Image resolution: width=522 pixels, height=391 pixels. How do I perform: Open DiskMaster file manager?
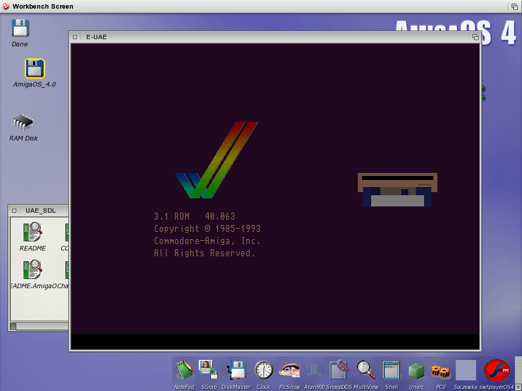point(237,370)
